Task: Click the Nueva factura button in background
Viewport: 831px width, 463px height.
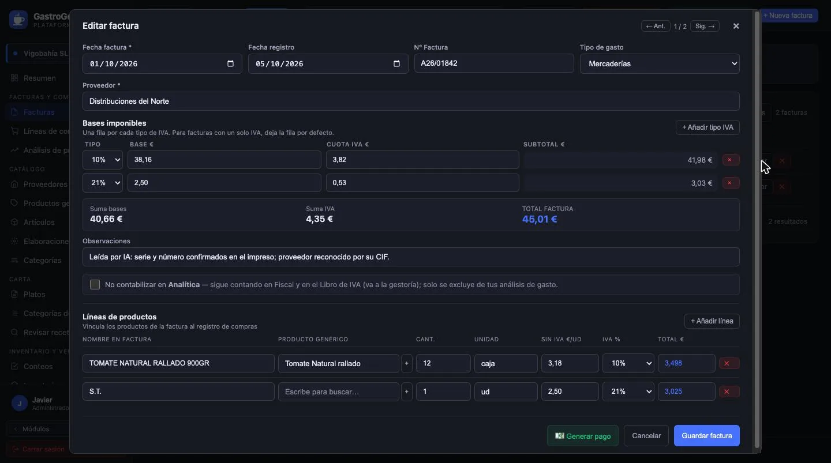Action: pyautogui.click(x=788, y=16)
